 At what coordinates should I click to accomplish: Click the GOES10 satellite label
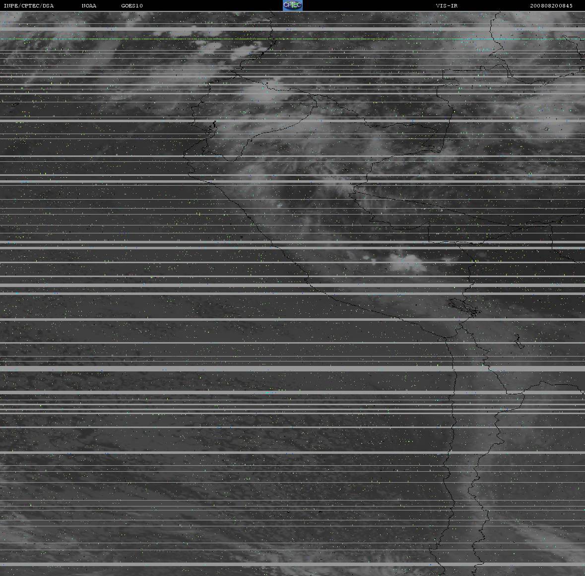[132, 5]
